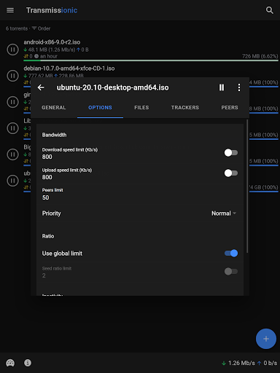Screen dimensions: 280x373
Task: Edit the download speed limit value 800
Action: click(47, 157)
